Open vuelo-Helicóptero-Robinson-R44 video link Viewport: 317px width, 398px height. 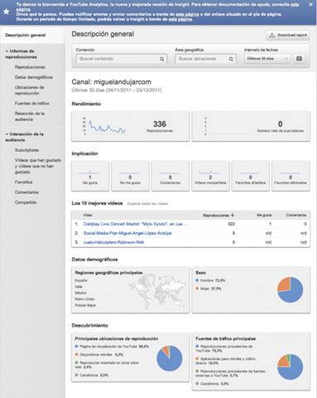point(113,242)
